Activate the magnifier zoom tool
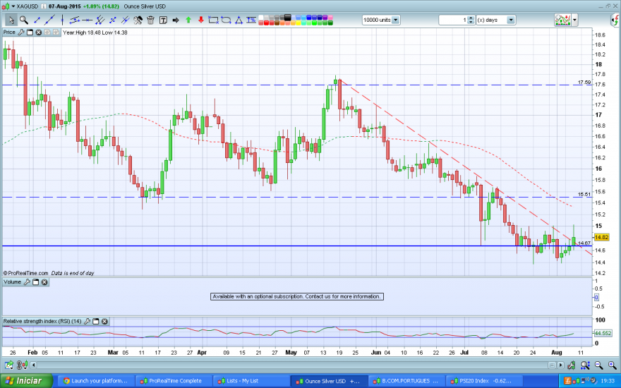621x388 pixels. pyautogui.click(x=23, y=20)
